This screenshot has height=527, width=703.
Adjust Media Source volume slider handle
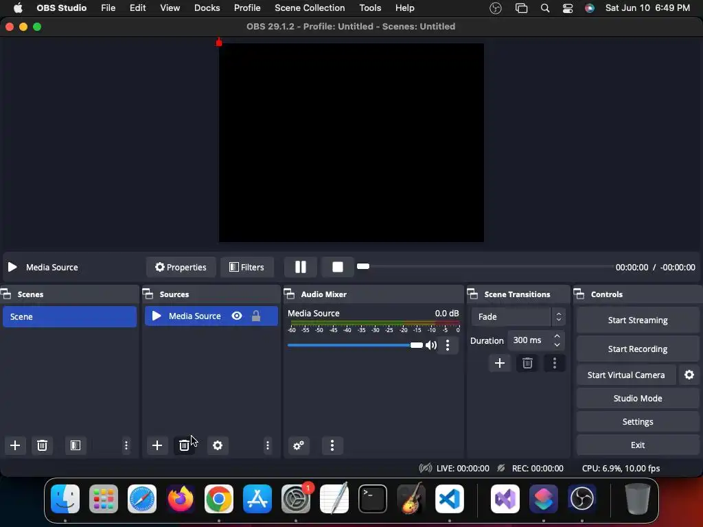[x=417, y=345]
